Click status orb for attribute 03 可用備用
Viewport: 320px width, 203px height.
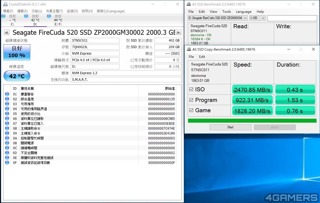(x=7, y=104)
